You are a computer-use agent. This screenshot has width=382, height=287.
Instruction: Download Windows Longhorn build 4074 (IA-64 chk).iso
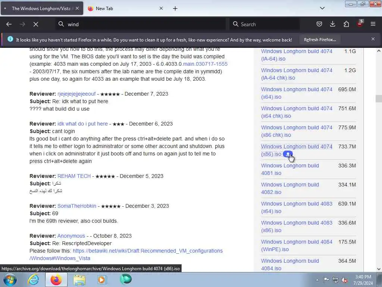click(297, 74)
